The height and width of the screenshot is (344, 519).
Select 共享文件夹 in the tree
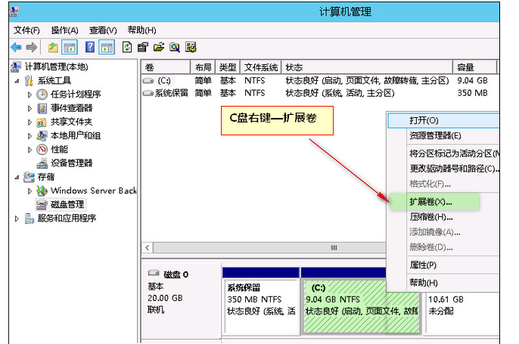(71, 122)
